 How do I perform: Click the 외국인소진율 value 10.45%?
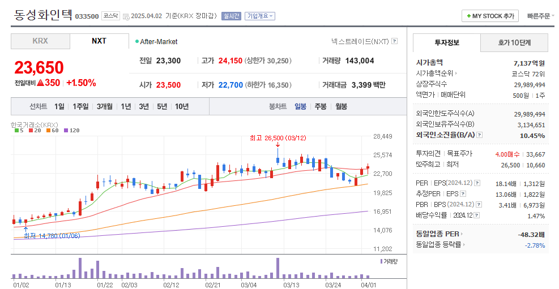pos(532,136)
